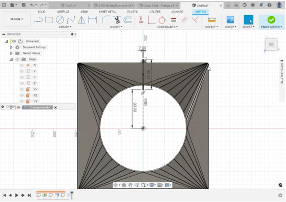Screen dimensions: 286x202
Task: Switch to the UTILITIES tab
Action: coord(155,12)
